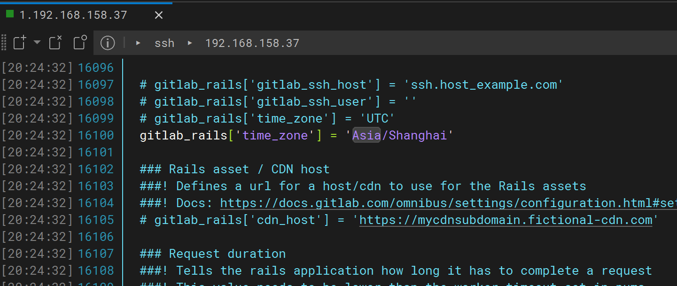Close the 1.192.168.158.37 tab
The height and width of the screenshot is (286, 677).
(x=159, y=15)
